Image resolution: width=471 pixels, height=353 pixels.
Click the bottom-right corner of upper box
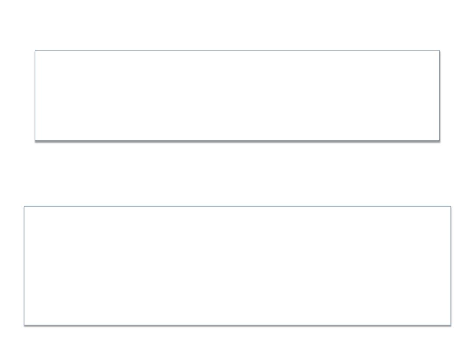[439, 140]
